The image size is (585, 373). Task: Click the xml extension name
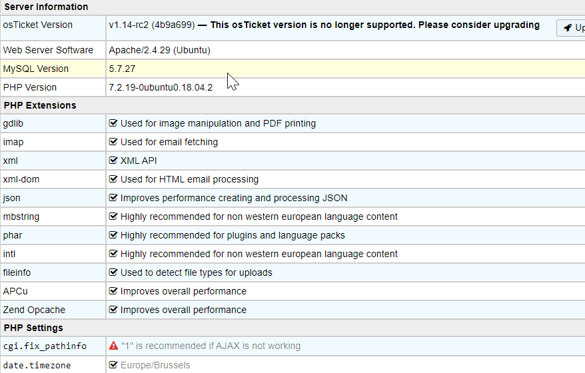(x=11, y=161)
